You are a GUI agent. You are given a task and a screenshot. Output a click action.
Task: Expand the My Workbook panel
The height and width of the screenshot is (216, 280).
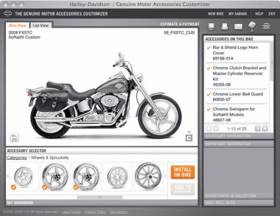click(102, 203)
